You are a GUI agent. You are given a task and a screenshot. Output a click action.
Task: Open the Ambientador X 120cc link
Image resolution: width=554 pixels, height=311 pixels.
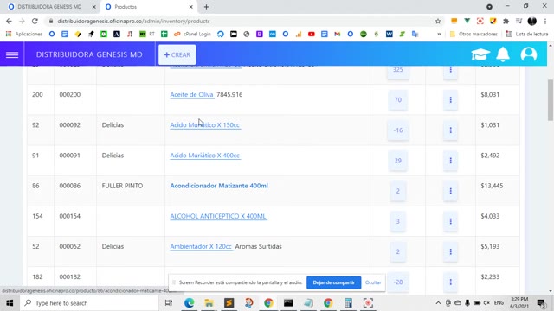(x=201, y=246)
